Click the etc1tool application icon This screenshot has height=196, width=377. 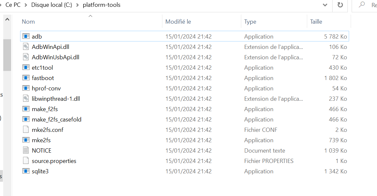[26, 68]
